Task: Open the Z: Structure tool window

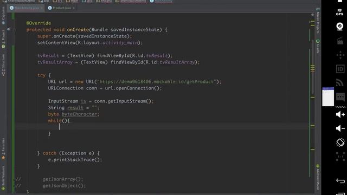Action: click(3, 65)
